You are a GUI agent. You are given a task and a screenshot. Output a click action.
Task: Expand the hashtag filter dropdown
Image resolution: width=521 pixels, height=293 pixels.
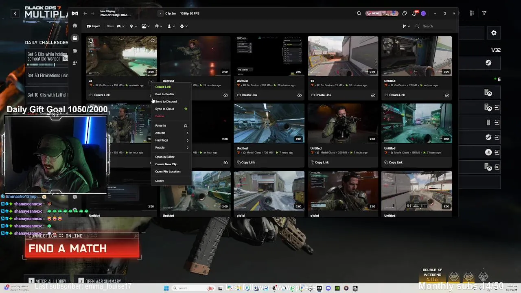[x=158, y=26]
